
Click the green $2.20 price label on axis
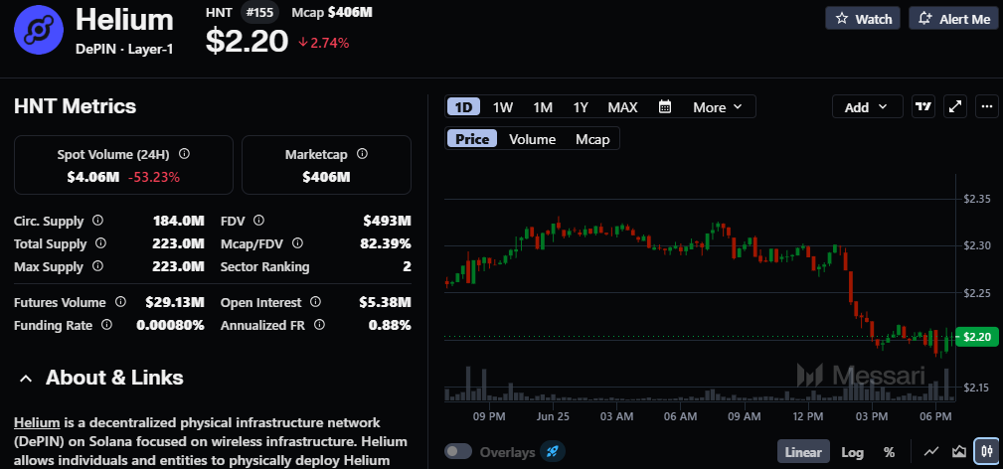click(x=977, y=337)
